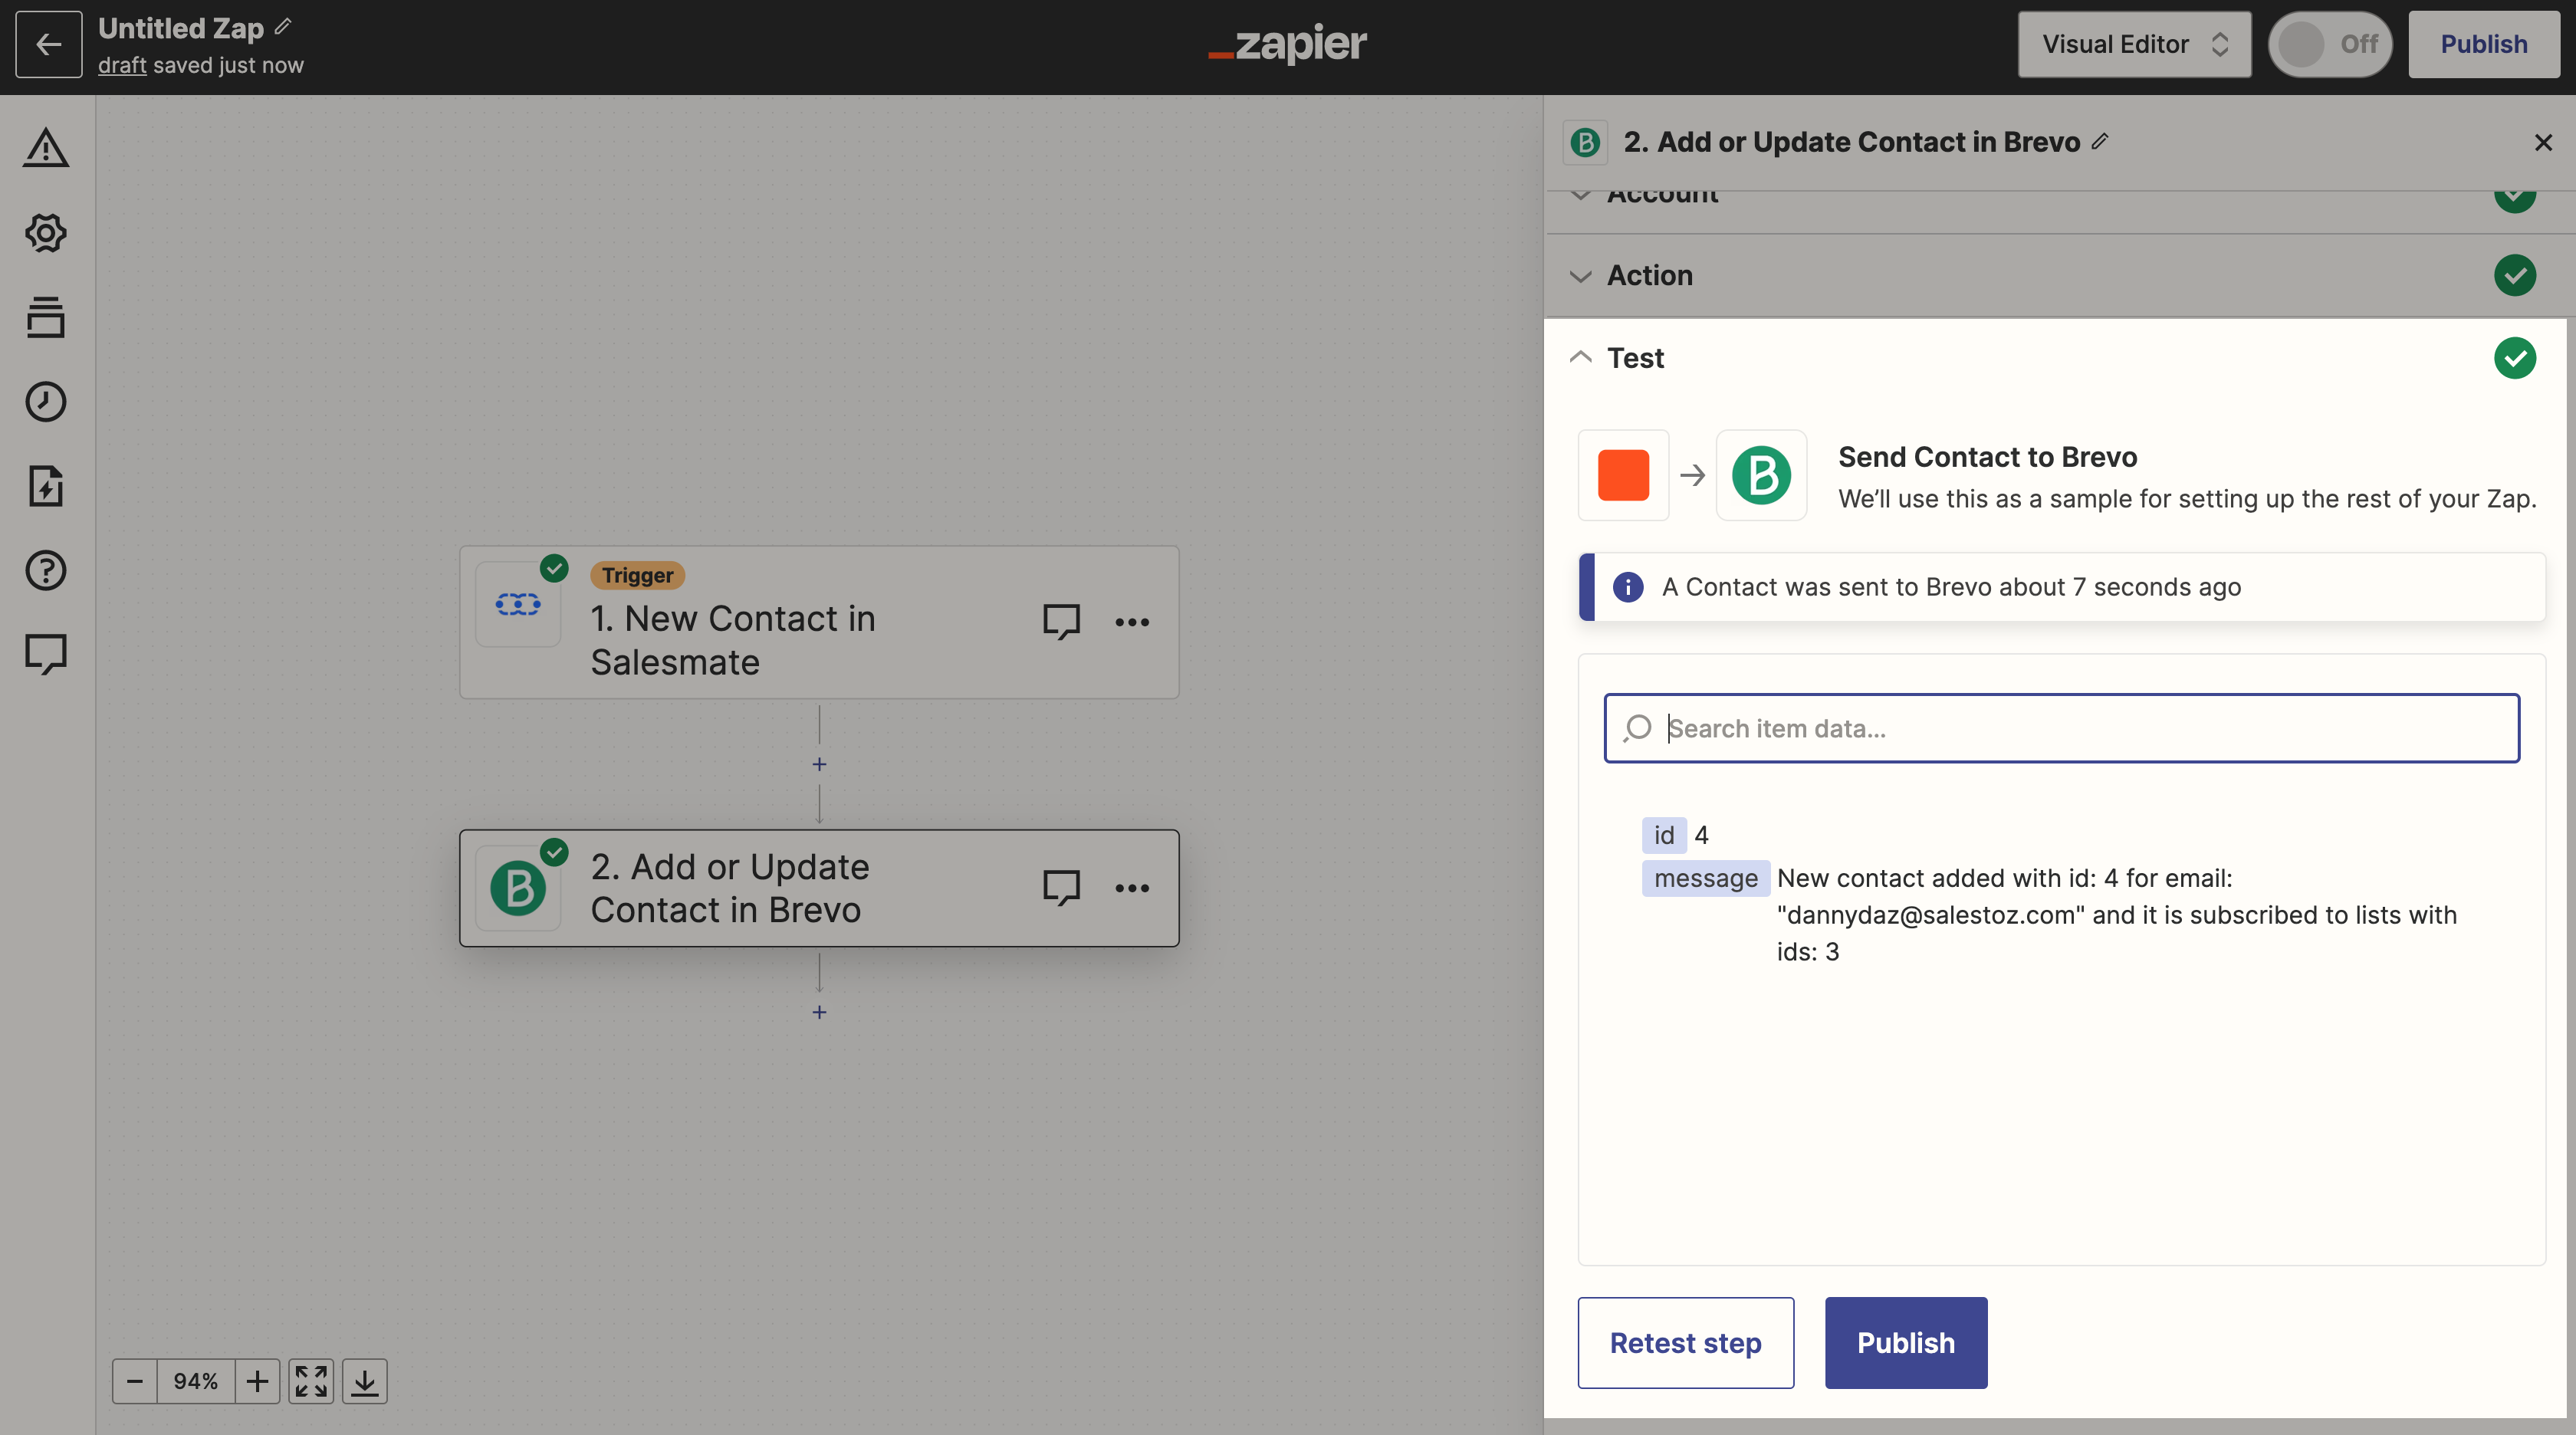Click the Retest step button

pyautogui.click(x=1685, y=1343)
